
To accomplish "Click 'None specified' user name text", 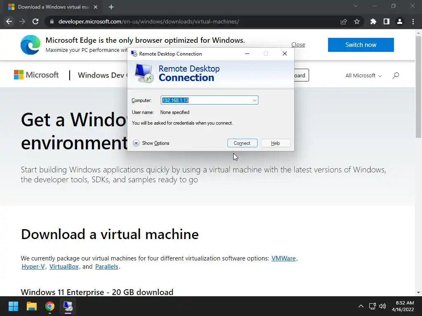I will click(175, 112).
